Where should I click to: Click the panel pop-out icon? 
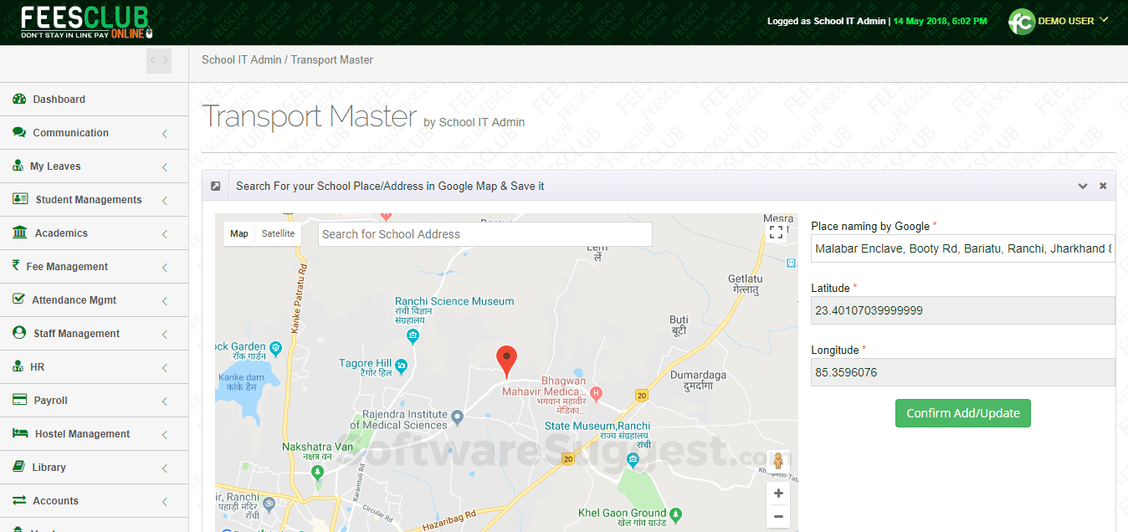(215, 186)
